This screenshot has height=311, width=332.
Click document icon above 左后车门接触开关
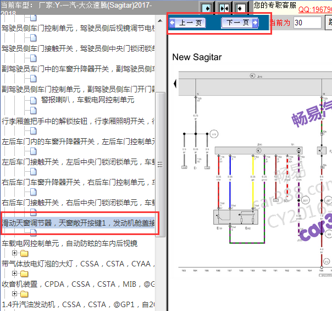coord(33,151)
